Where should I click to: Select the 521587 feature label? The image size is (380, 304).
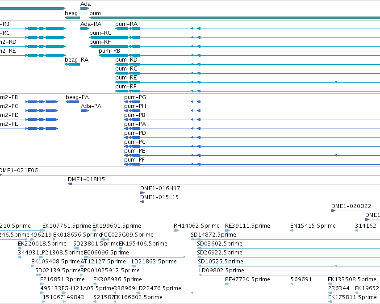(104, 298)
